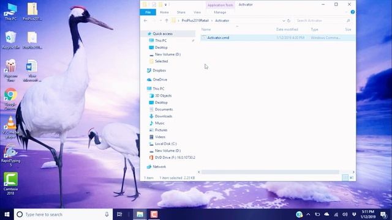Click the Type here to search box
The height and width of the screenshot is (220, 392).
[x=64, y=215]
